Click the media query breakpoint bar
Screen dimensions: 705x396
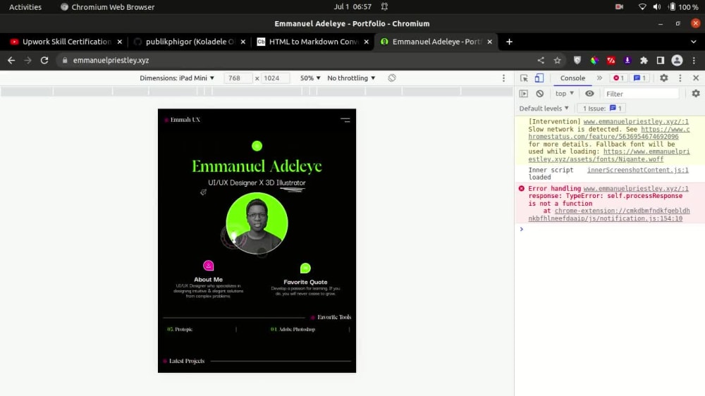(x=257, y=92)
